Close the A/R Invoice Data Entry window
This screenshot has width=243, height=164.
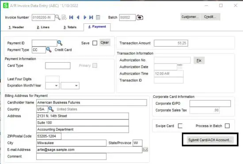point(235,6)
